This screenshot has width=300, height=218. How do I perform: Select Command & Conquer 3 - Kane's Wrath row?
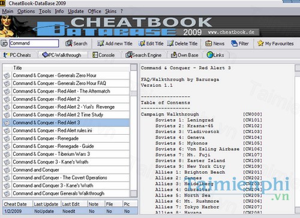point(66,162)
